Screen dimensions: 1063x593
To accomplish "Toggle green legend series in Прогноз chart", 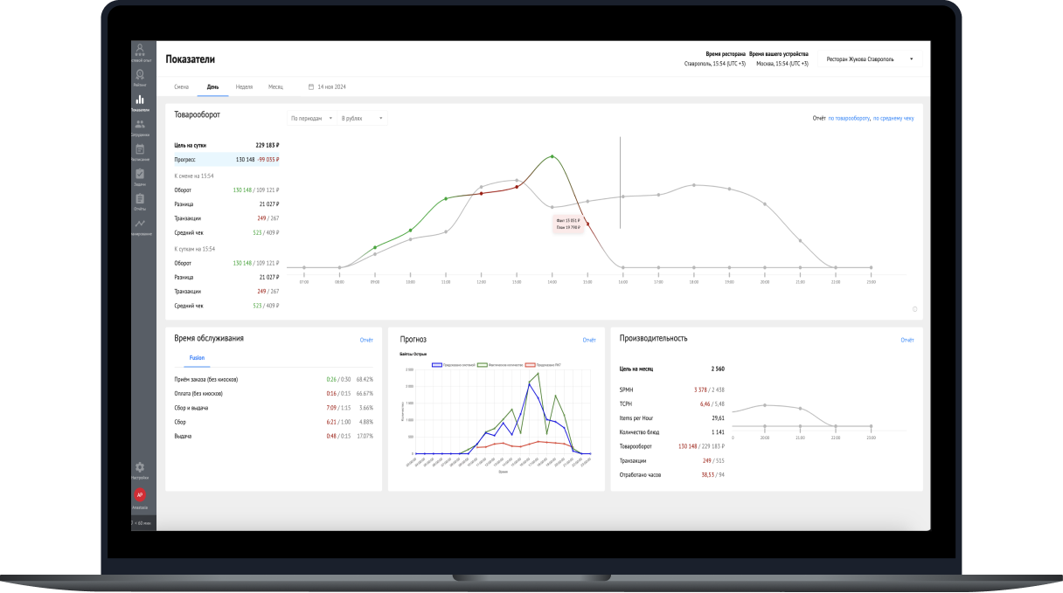I will [x=499, y=364].
